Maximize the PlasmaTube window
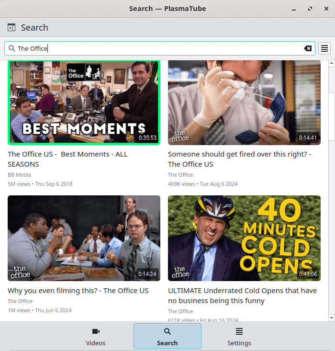This screenshot has height=351, width=335. [x=310, y=9]
